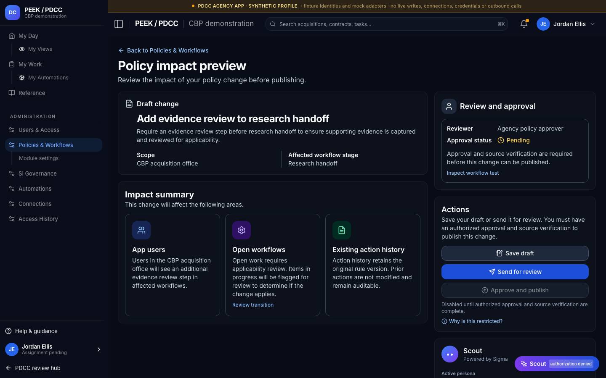606x378 pixels.
Task: Go back to Policies & Workflows
Action: [163, 50]
